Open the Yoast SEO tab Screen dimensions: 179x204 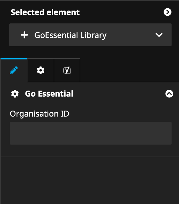coord(67,70)
